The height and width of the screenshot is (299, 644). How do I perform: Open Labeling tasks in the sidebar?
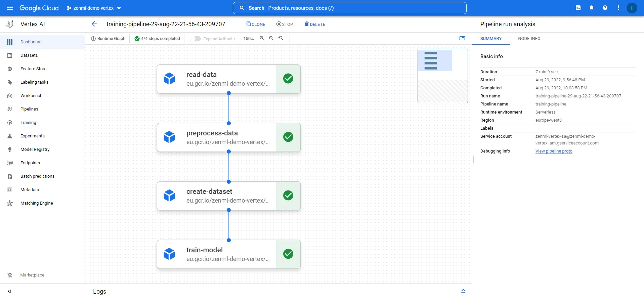[x=42, y=82]
